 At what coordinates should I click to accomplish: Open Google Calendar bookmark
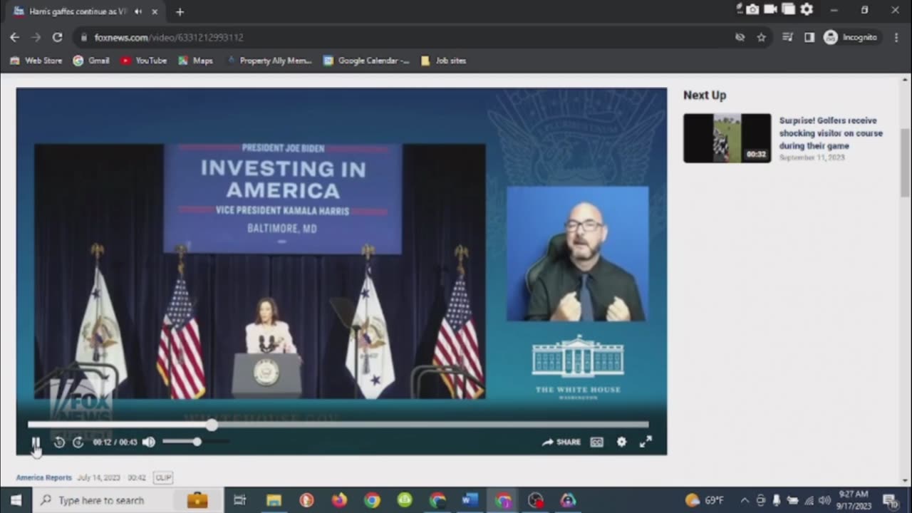point(367,61)
